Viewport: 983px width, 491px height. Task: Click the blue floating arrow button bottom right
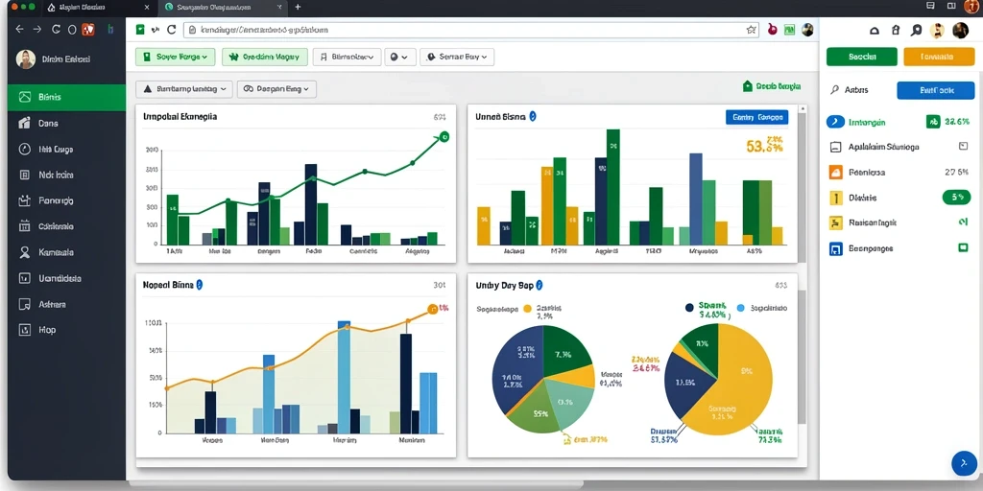(964, 463)
